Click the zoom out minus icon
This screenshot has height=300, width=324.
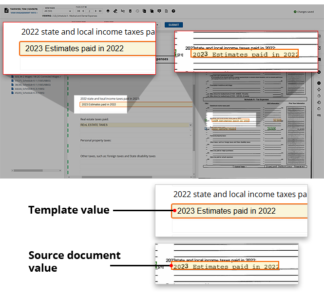319,83
